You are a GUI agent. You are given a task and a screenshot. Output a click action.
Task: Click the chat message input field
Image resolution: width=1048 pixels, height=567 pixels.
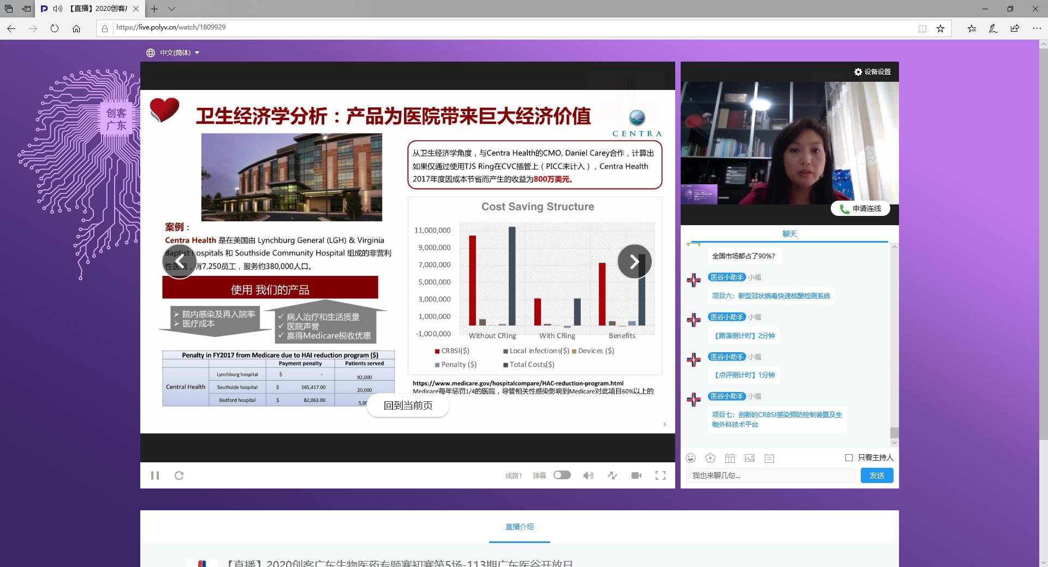pos(770,475)
